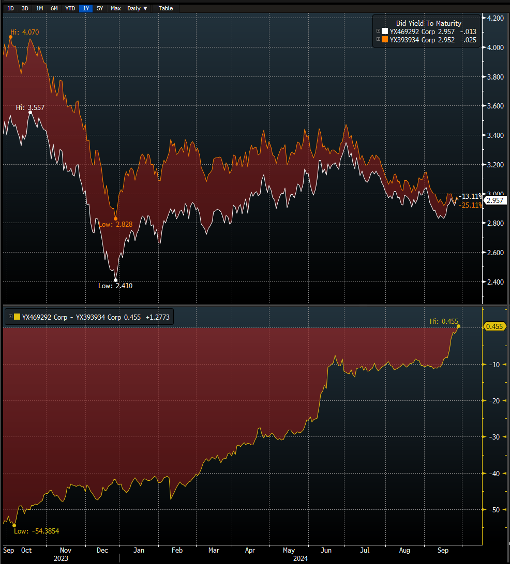Click the highlighted 0.455 axis value

(x=495, y=326)
